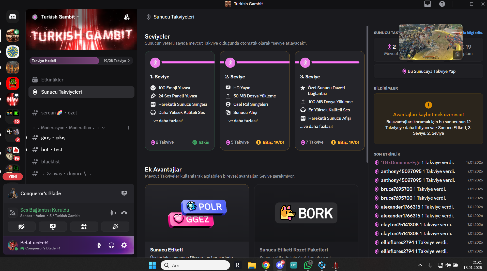Share your screen with the screen-share button
Viewport: 487px width, 271px height.
(53, 227)
